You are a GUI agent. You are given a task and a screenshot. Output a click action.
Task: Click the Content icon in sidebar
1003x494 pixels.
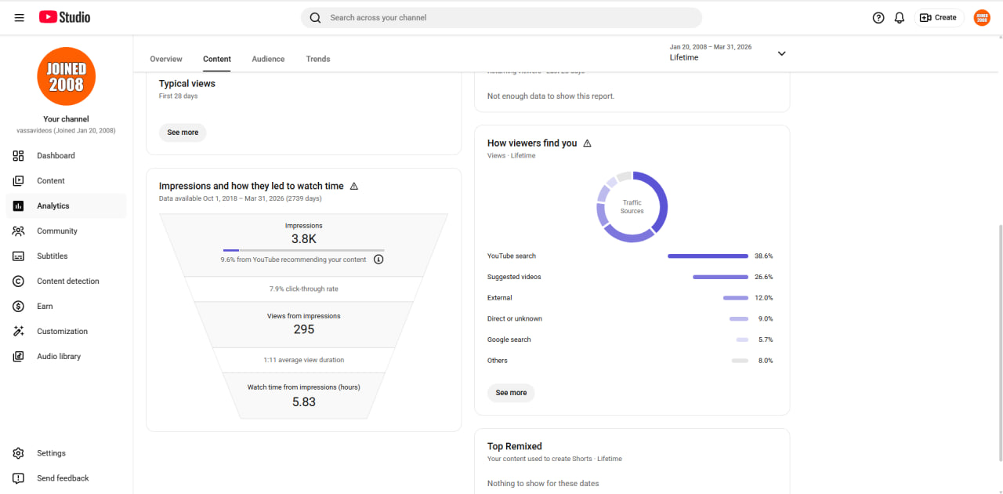(x=19, y=180)
